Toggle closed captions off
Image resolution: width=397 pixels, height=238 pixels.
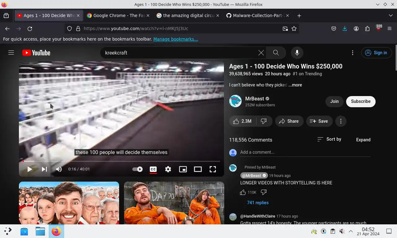coord(153,169)
